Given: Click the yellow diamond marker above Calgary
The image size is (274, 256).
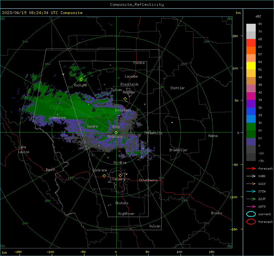Looking at the screenshot, I should (x=120, y=175).
